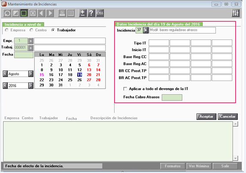
Task: Click the circular refresh toolbar icon
Action: click(x=7, y=13)
